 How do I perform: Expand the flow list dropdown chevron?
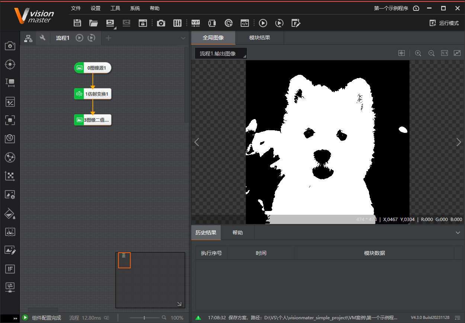click(183, 38)
